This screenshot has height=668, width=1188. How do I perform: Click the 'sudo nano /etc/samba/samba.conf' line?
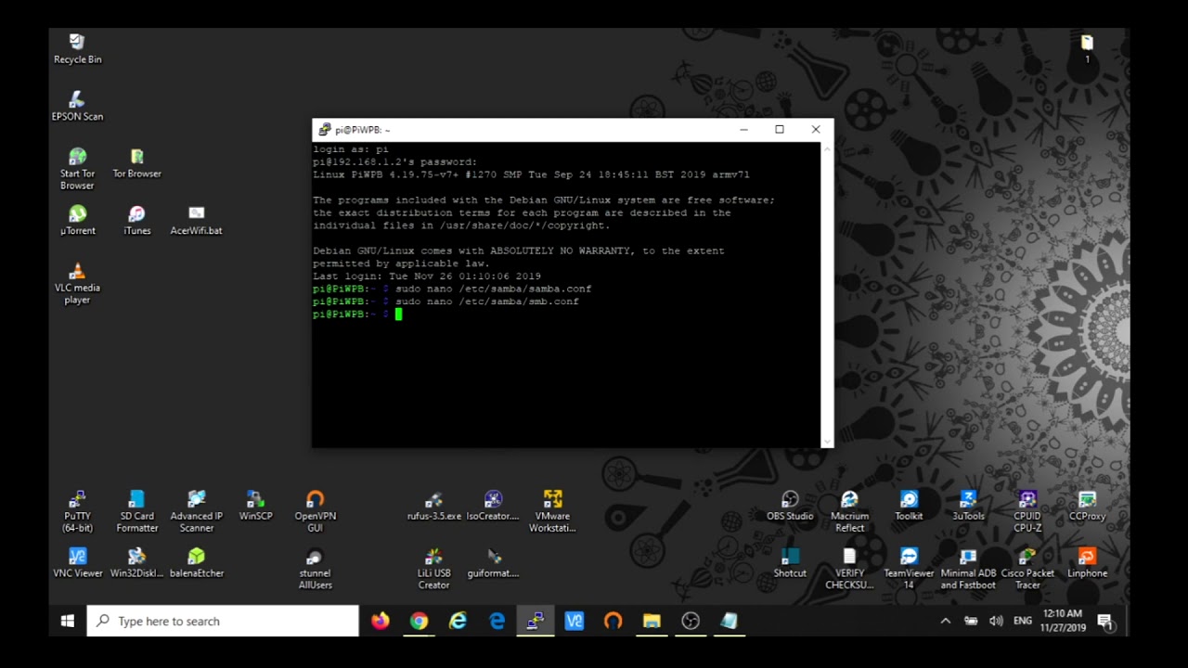pos(494,289)
